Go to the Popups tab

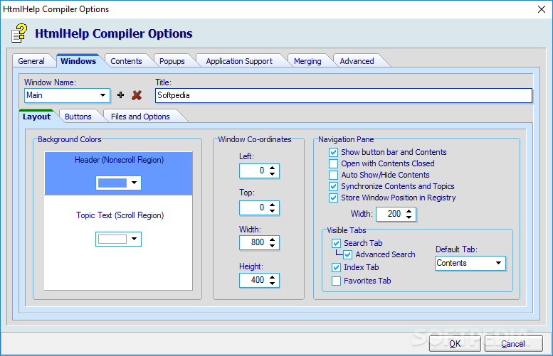(x=172, y=61)
